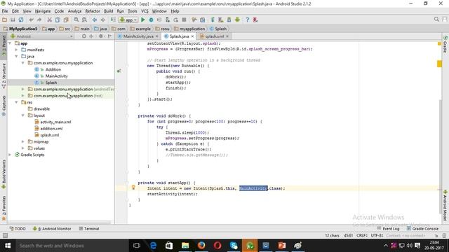Open the app run configuration dropdown
Screen dimensions: 449x252
click(x=128, y=20)
